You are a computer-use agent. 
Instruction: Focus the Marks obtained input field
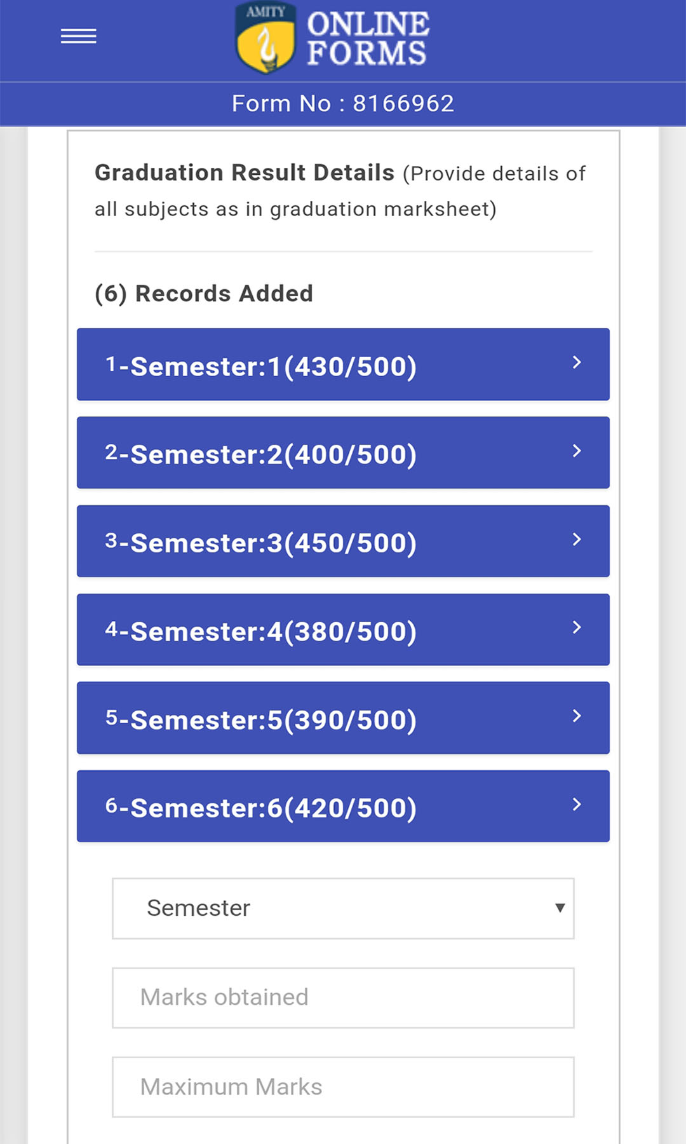coord(343,998)
